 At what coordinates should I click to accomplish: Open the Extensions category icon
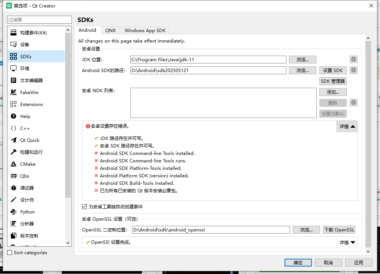point(13,105)
